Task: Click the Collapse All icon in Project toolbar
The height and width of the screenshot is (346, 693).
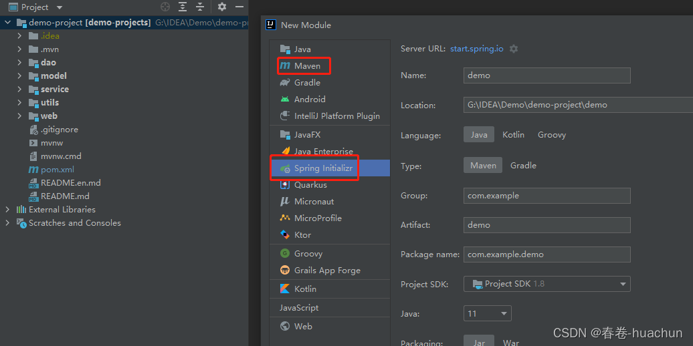Action: click(x=200, y=7)
